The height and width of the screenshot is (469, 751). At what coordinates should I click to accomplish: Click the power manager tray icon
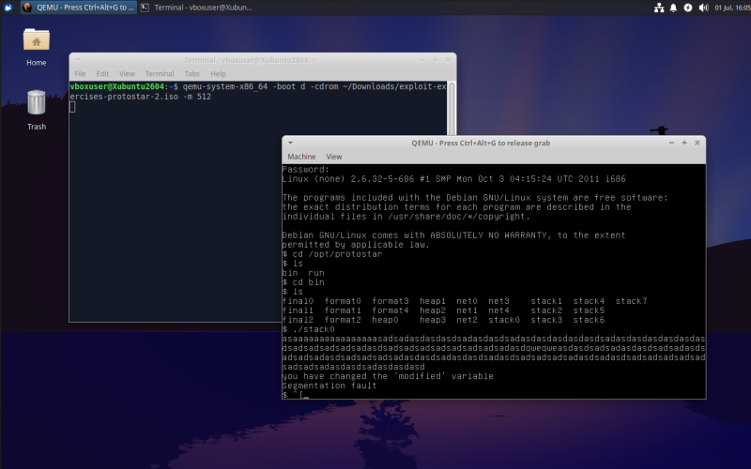click(688, 8)
